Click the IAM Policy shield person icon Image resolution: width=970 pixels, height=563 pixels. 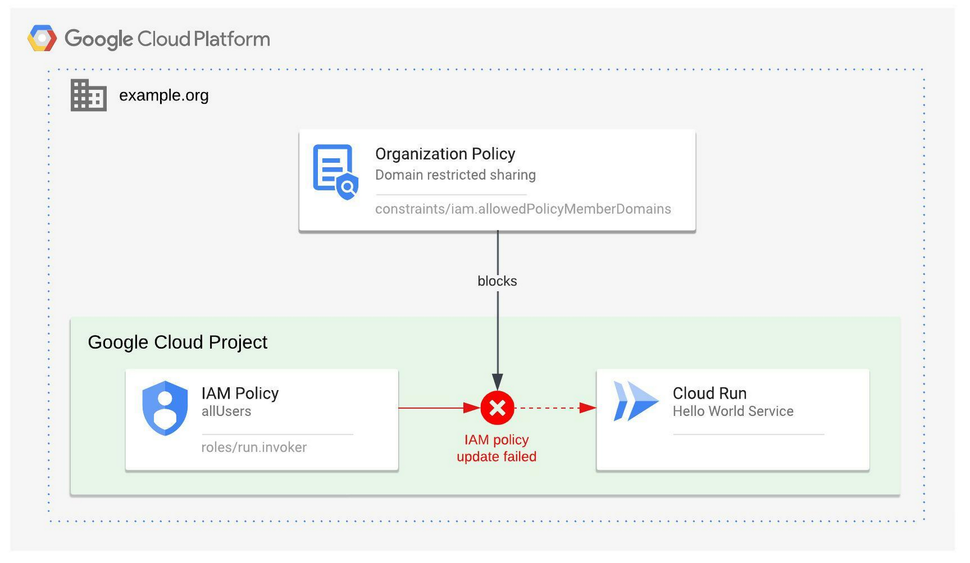coord(165,408)
